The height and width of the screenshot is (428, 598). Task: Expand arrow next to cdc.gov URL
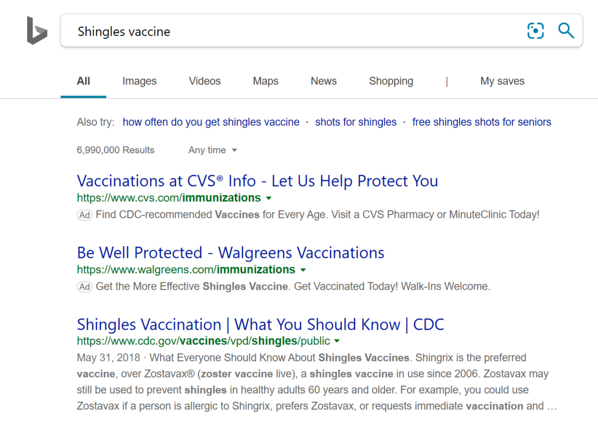[337, 341]
